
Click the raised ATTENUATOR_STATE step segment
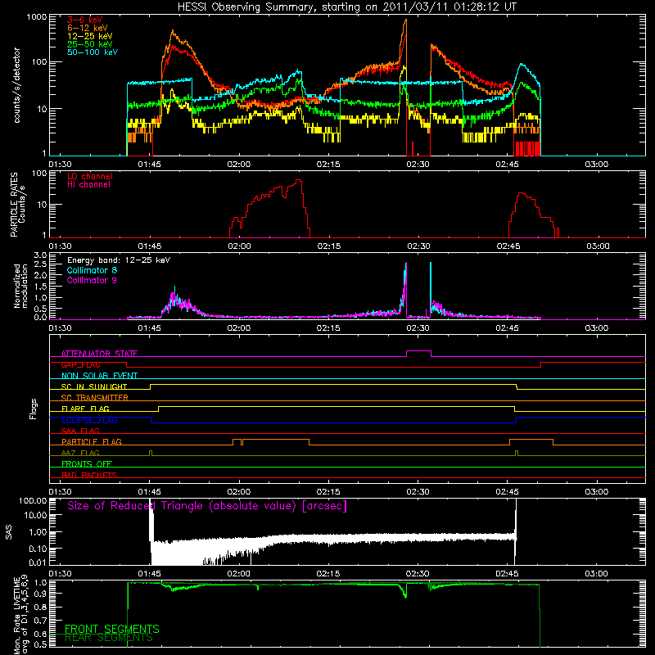click(418, 351)
